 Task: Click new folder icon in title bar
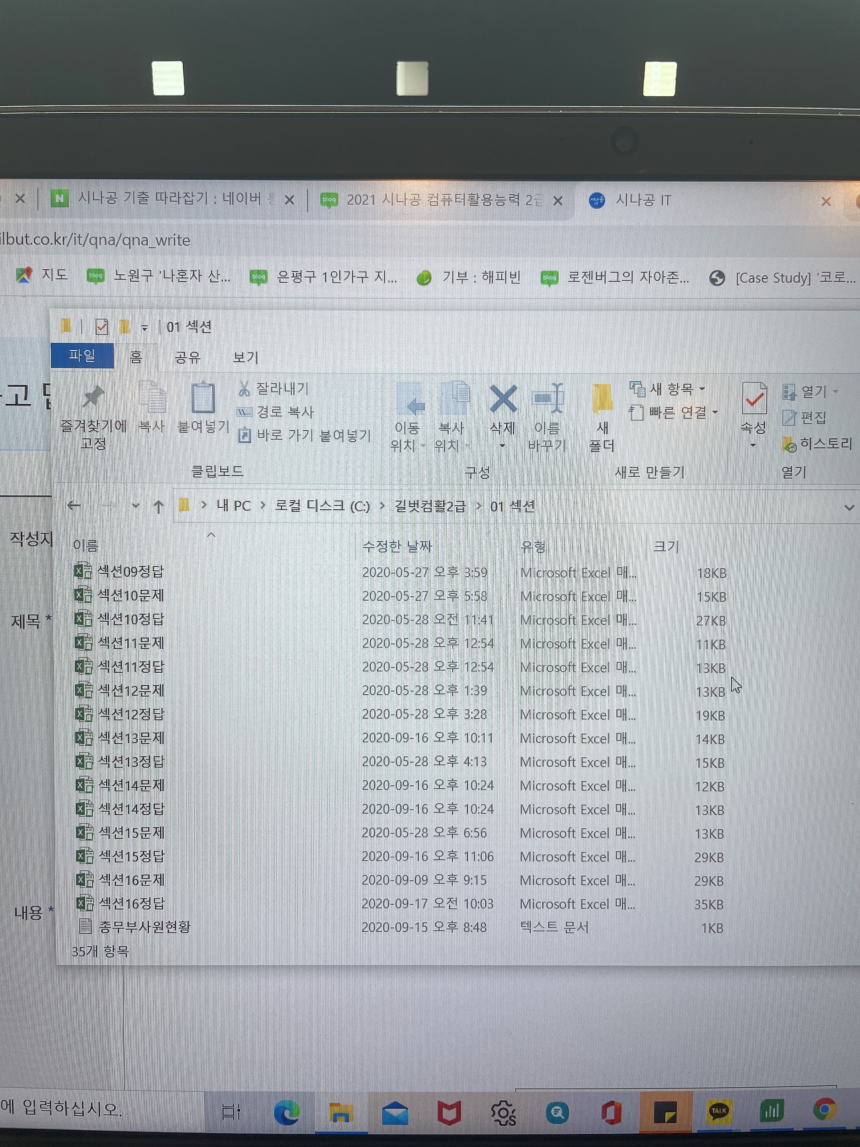pyautogui.click(x=124, y=327)
